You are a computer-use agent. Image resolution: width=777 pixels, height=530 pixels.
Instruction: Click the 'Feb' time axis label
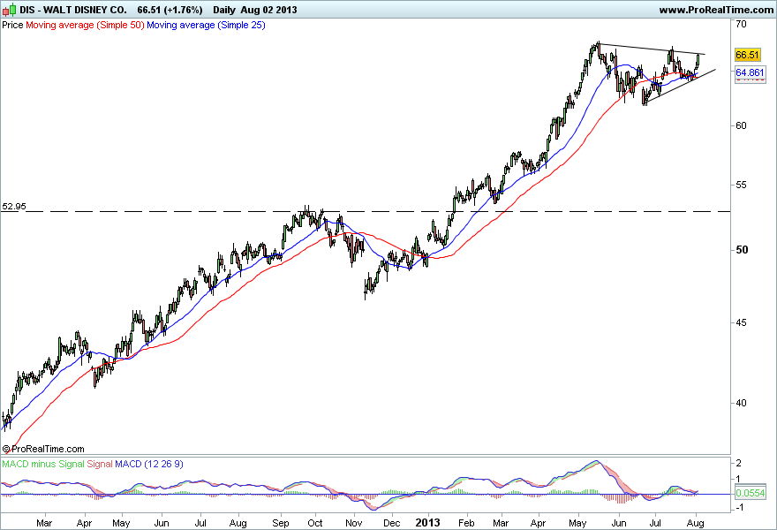tap(466, 523)
